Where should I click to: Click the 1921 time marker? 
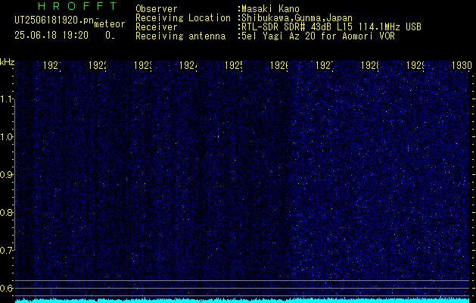[x=52, y=65]
